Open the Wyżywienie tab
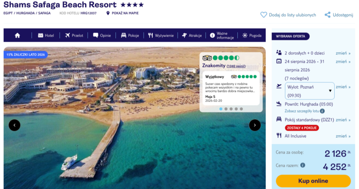The width and height of the screenshot is (359, 189). pos(161,35)
